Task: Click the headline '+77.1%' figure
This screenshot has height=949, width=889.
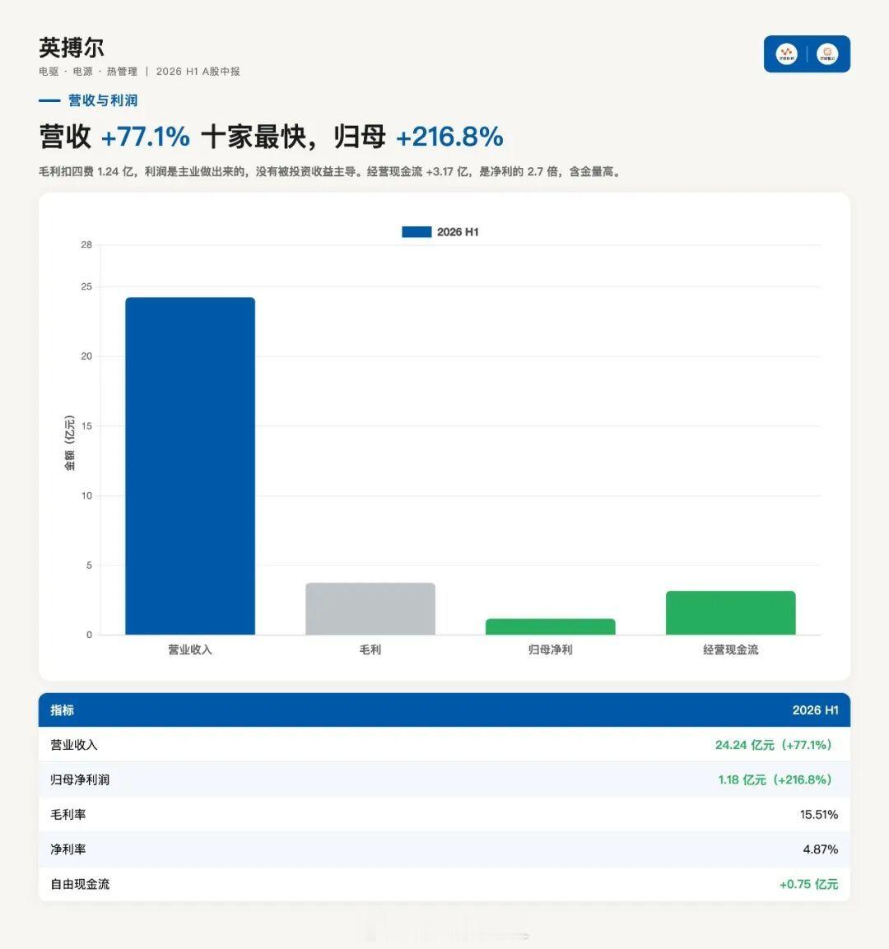Action: [x=145, y=137]
